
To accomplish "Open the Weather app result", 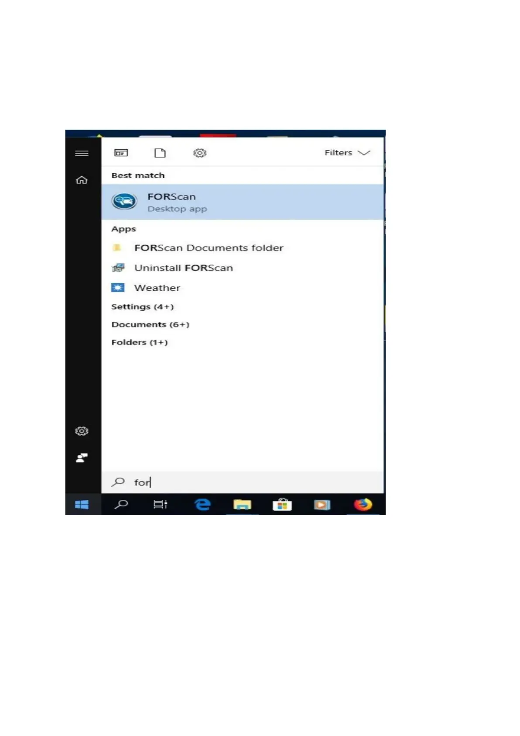I will click(x=243, y=288).
